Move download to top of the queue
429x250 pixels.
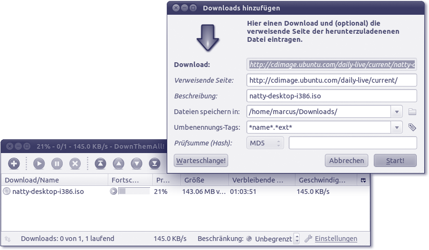tap(100, 163)
